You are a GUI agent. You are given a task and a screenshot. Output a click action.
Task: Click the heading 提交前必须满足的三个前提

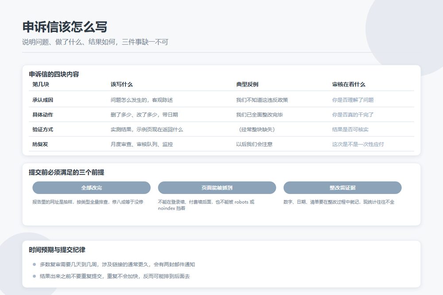click(66, 172)
